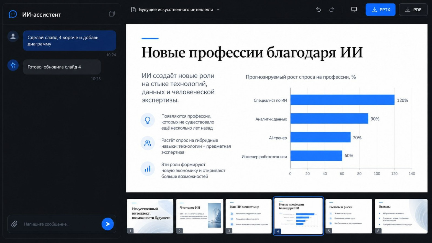This screenshot has width=432, height=243.
Task: Click the 'Инженер робототехники' chart bar
Action: 316,156
